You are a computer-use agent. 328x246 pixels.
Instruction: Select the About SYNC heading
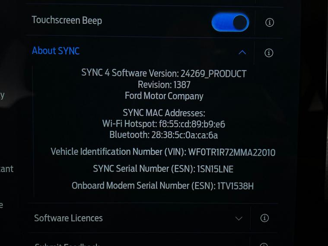click(56, 51)
